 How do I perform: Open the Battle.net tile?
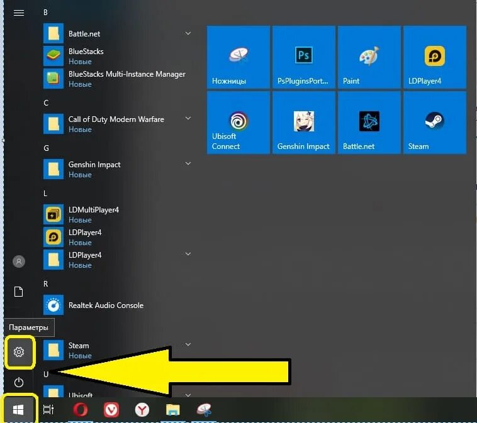click(369, 123)
